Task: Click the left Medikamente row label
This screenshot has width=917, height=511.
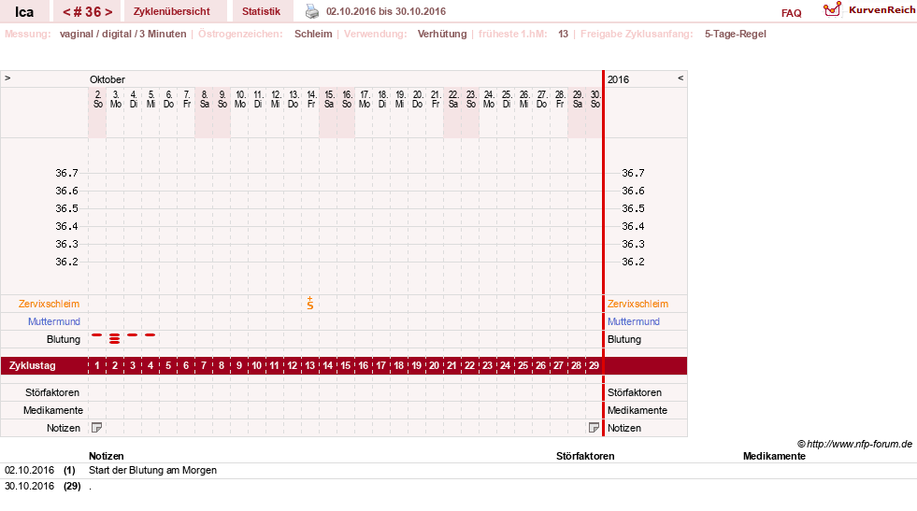Action: tap(52, 410)
